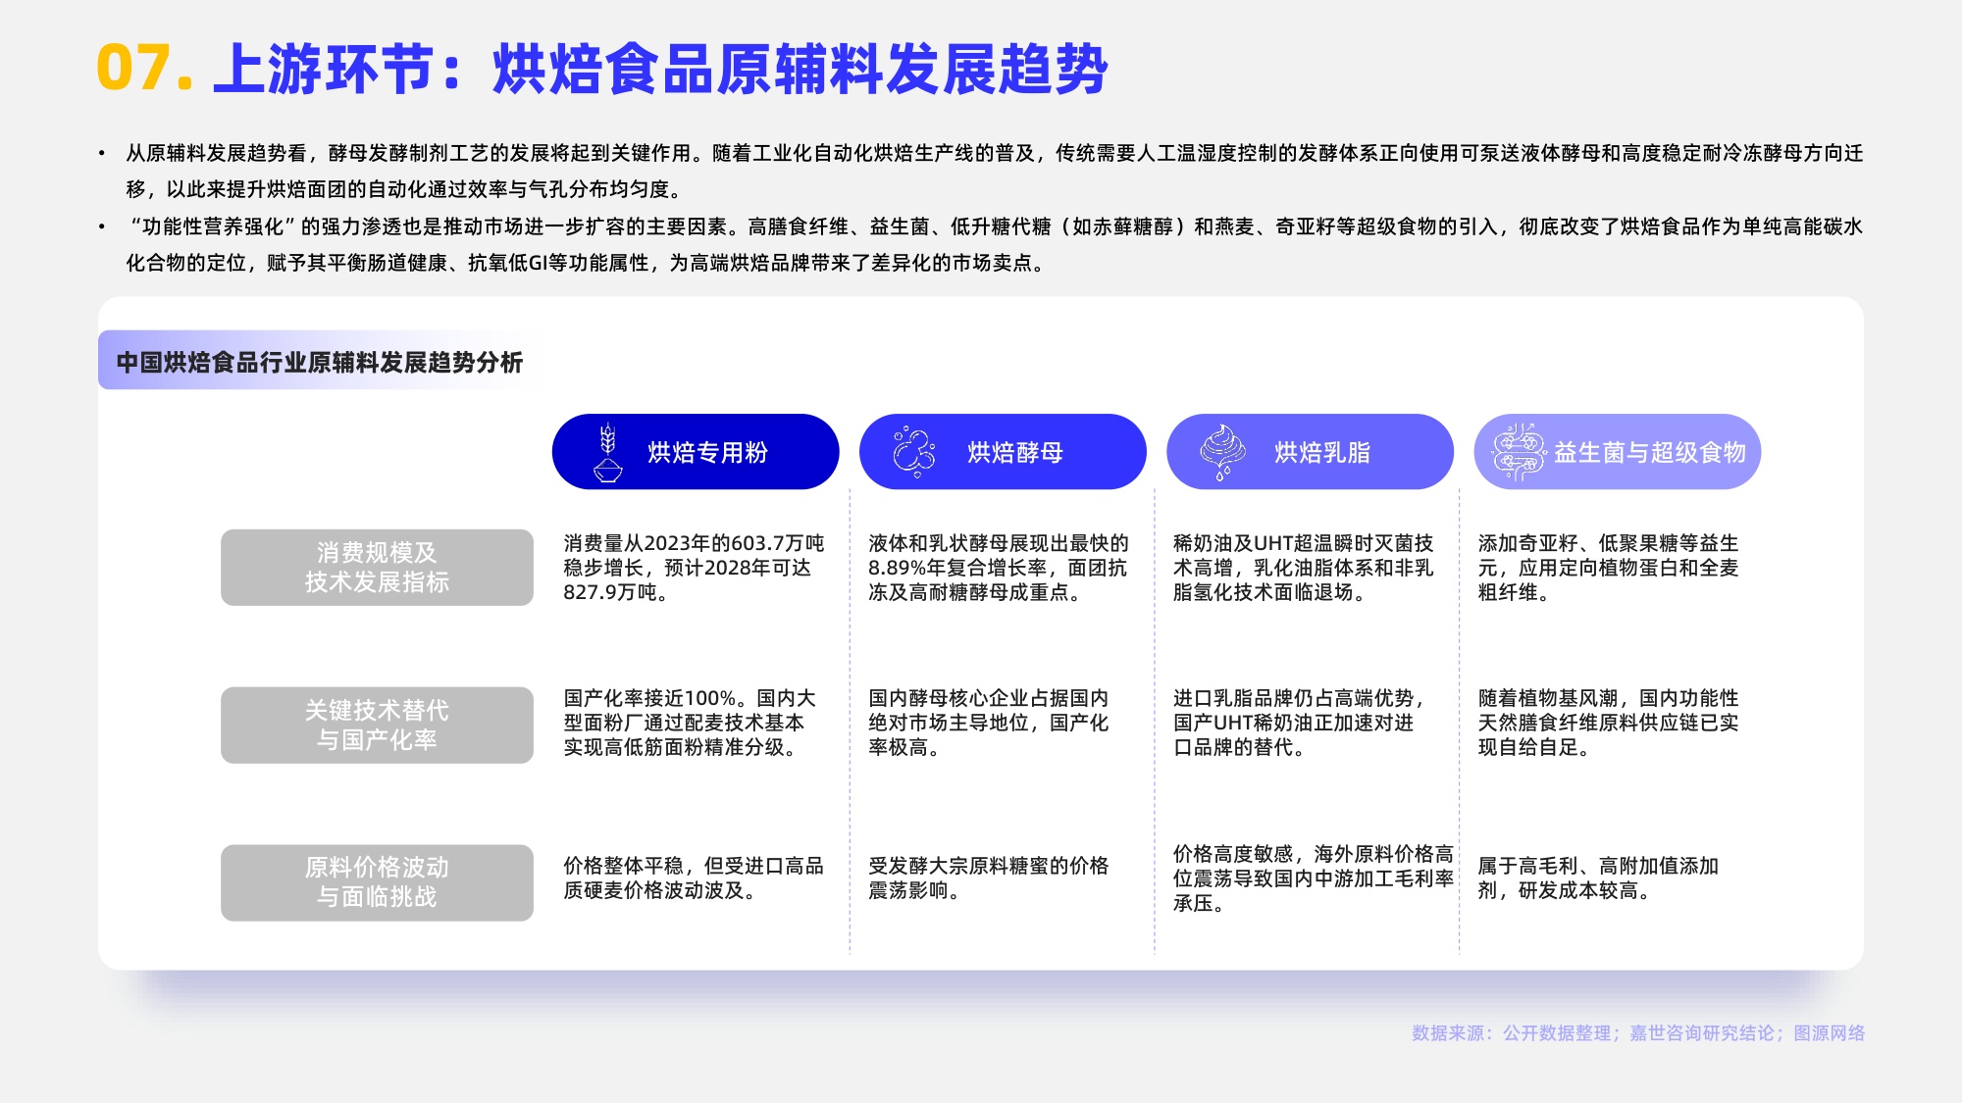Click the cell 国产化率接近100%
The height and width of the screenshot is (1103, 1962).
690,723
